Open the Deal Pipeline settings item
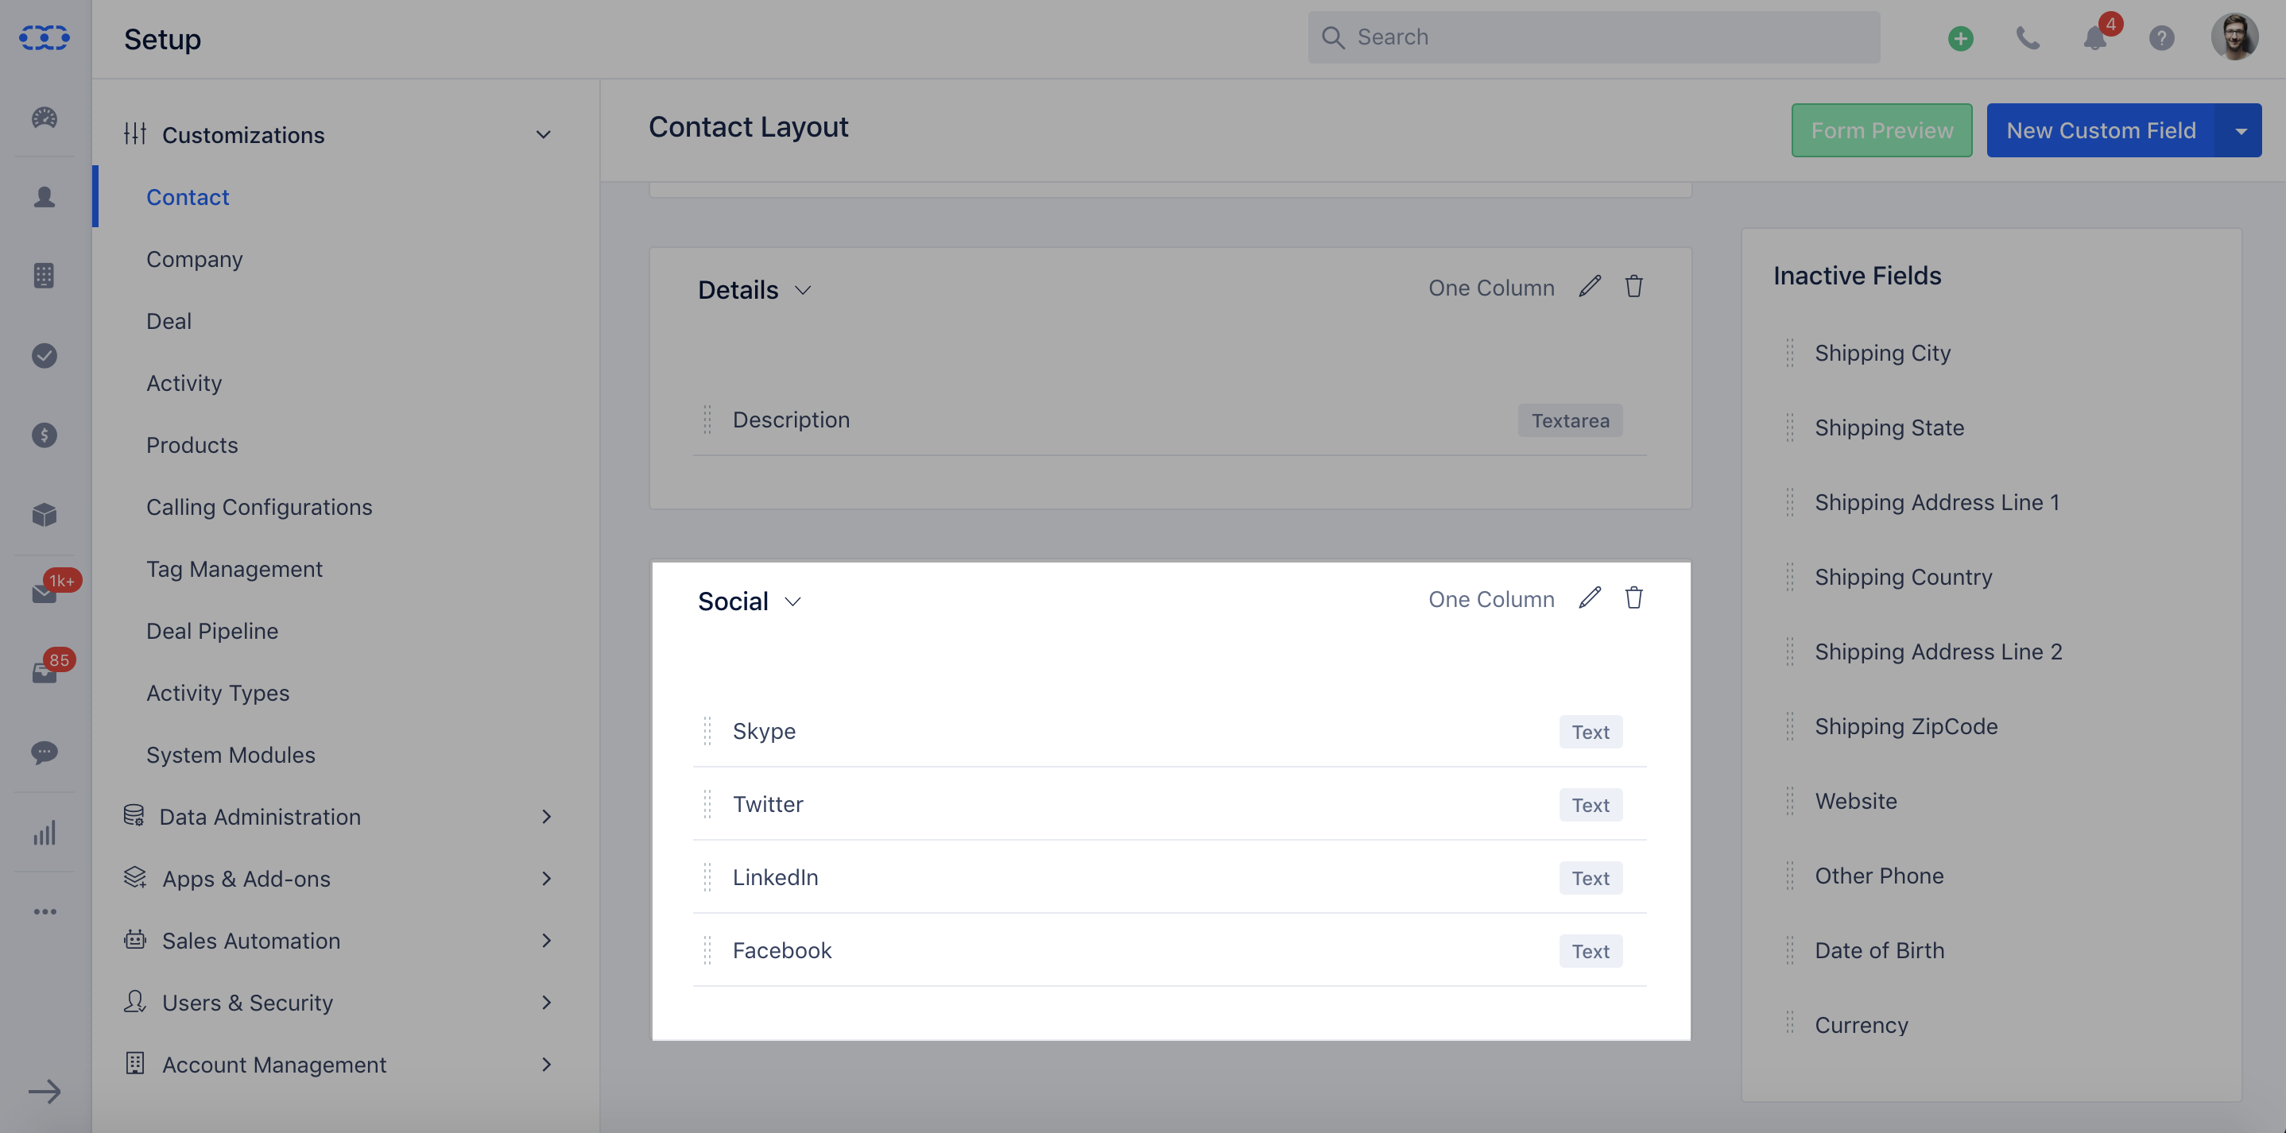2286x1133 pixels. click(212, 631)
